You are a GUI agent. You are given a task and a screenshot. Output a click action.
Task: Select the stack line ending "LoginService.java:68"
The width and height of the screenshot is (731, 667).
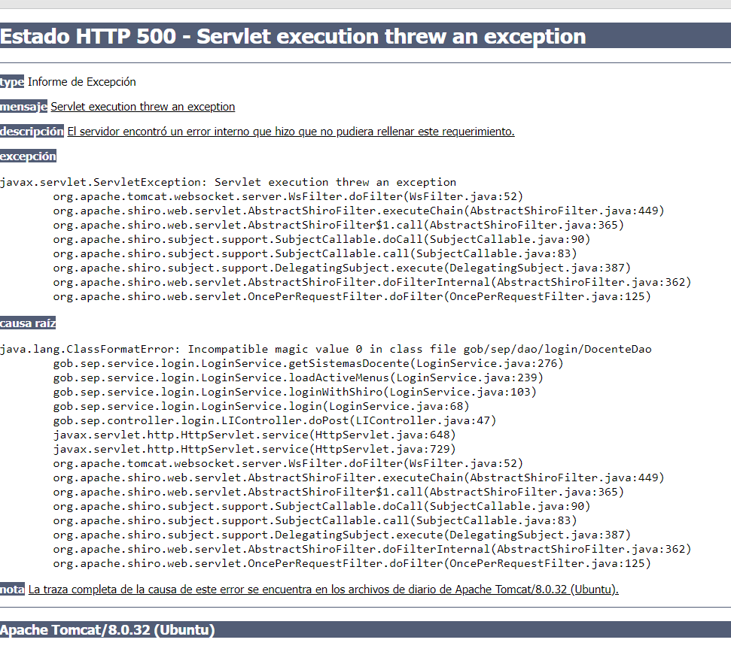pos(261,406)
